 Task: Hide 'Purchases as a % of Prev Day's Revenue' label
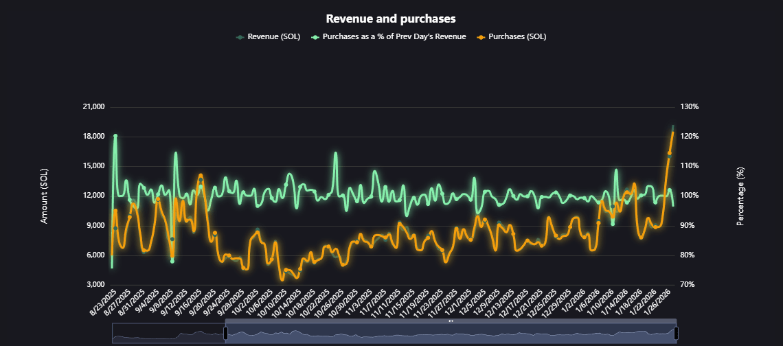[x=394, y=36]
